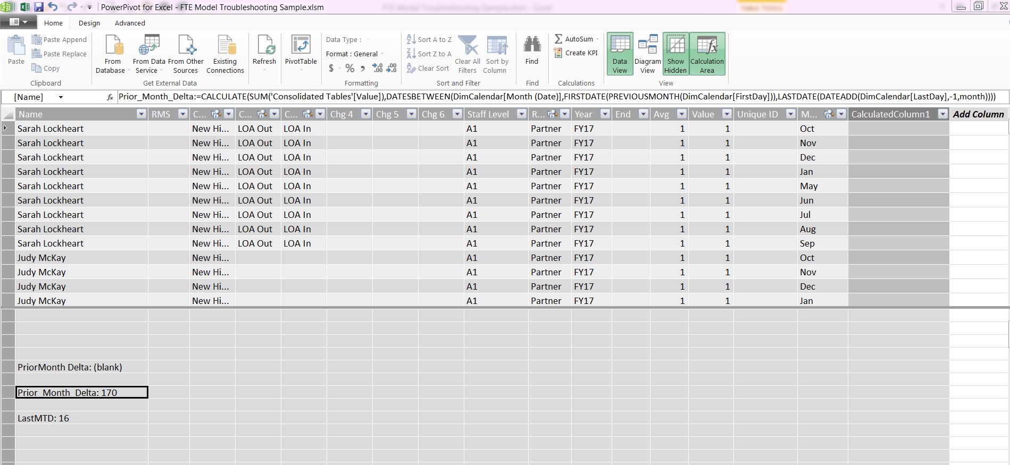Expand the Year column filter
The image size is (1010, 465).
click(605, 114)
